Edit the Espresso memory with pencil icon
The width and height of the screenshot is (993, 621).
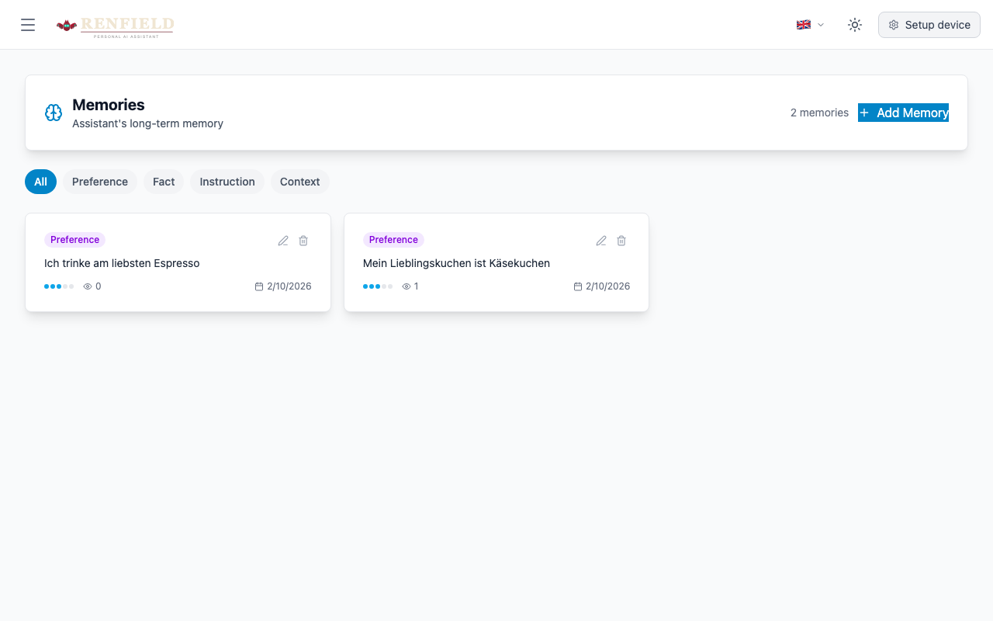(283, 241)
